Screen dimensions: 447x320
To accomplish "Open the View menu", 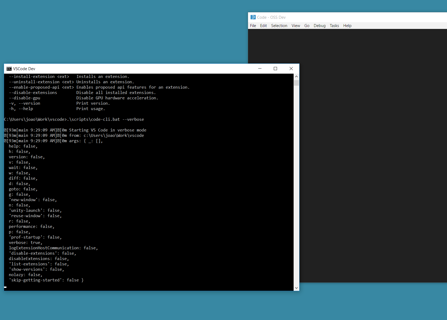I will point(295,25).
